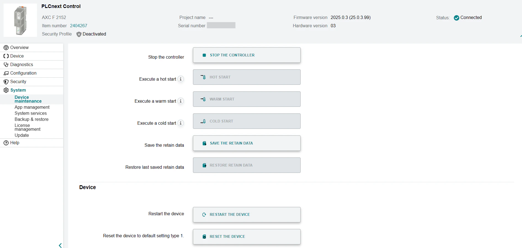This screenshot has height=248, width=522.
Task: Open the Device menu
Action: tap(31, 56)
